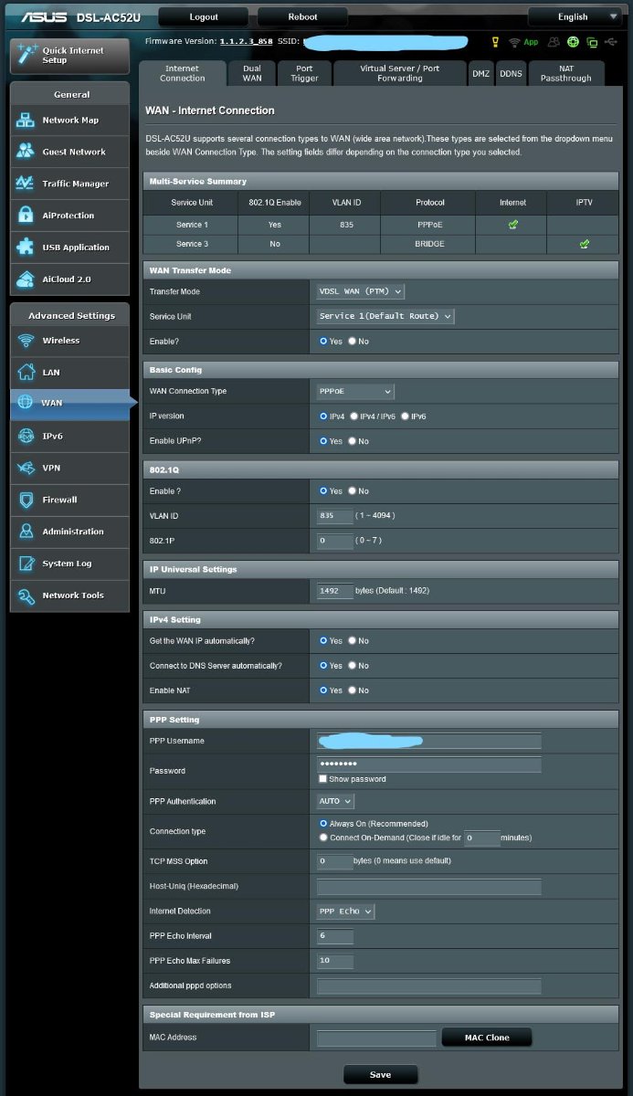Set 802.1Q Enable to No
Image resolution: width=633 pixels, height=1096 pixels.
tap(353, 490)
